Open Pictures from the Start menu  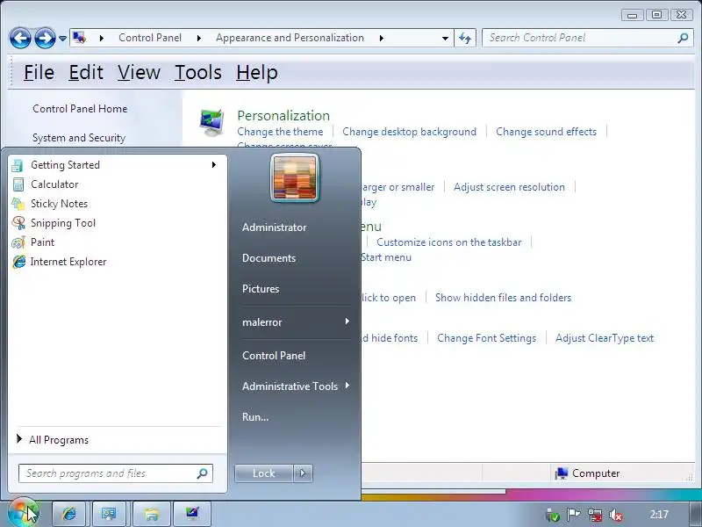[x=261, y=289]
